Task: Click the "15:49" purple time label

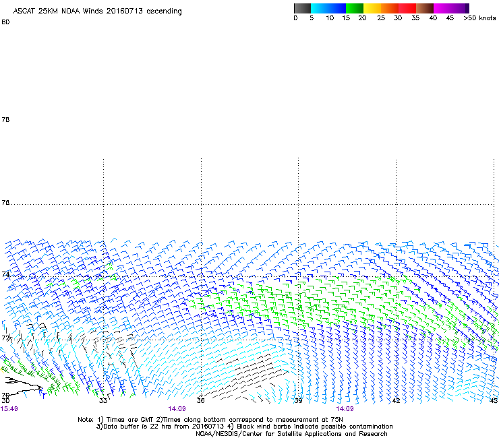Action: coord(9,409)
